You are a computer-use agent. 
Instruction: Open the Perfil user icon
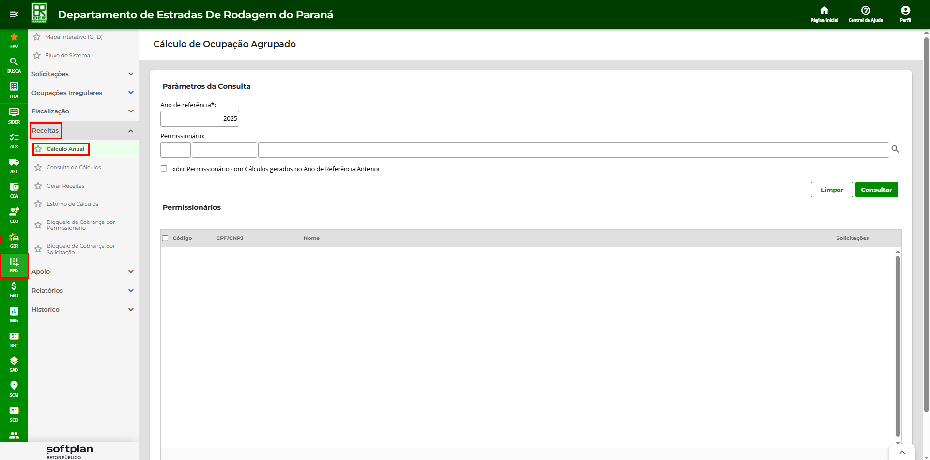(x=905, y=14)
